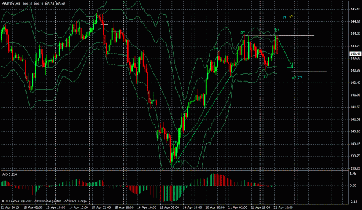This screenshot has height=210, width=362.
Task: Click the 140.15 price axis label
Action: point(355,144)
